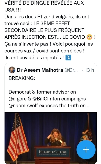Open tweet via VÉRITÉ DE DINGUE headline
This screenshot has height=164, width=101.
click(44, 3)
